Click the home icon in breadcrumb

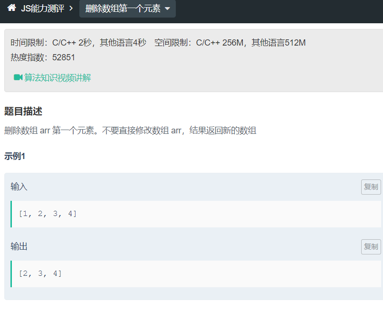pyautogui.click(x=11, y=8)
